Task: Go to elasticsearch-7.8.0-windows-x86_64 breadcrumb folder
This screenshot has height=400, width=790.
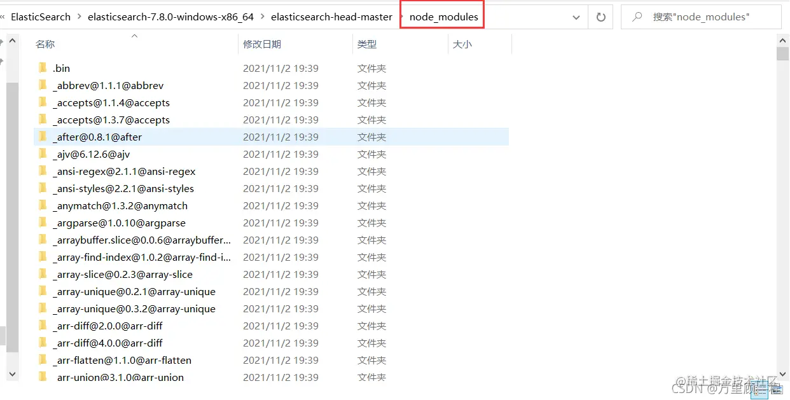Action: click(x=170, y=17)
